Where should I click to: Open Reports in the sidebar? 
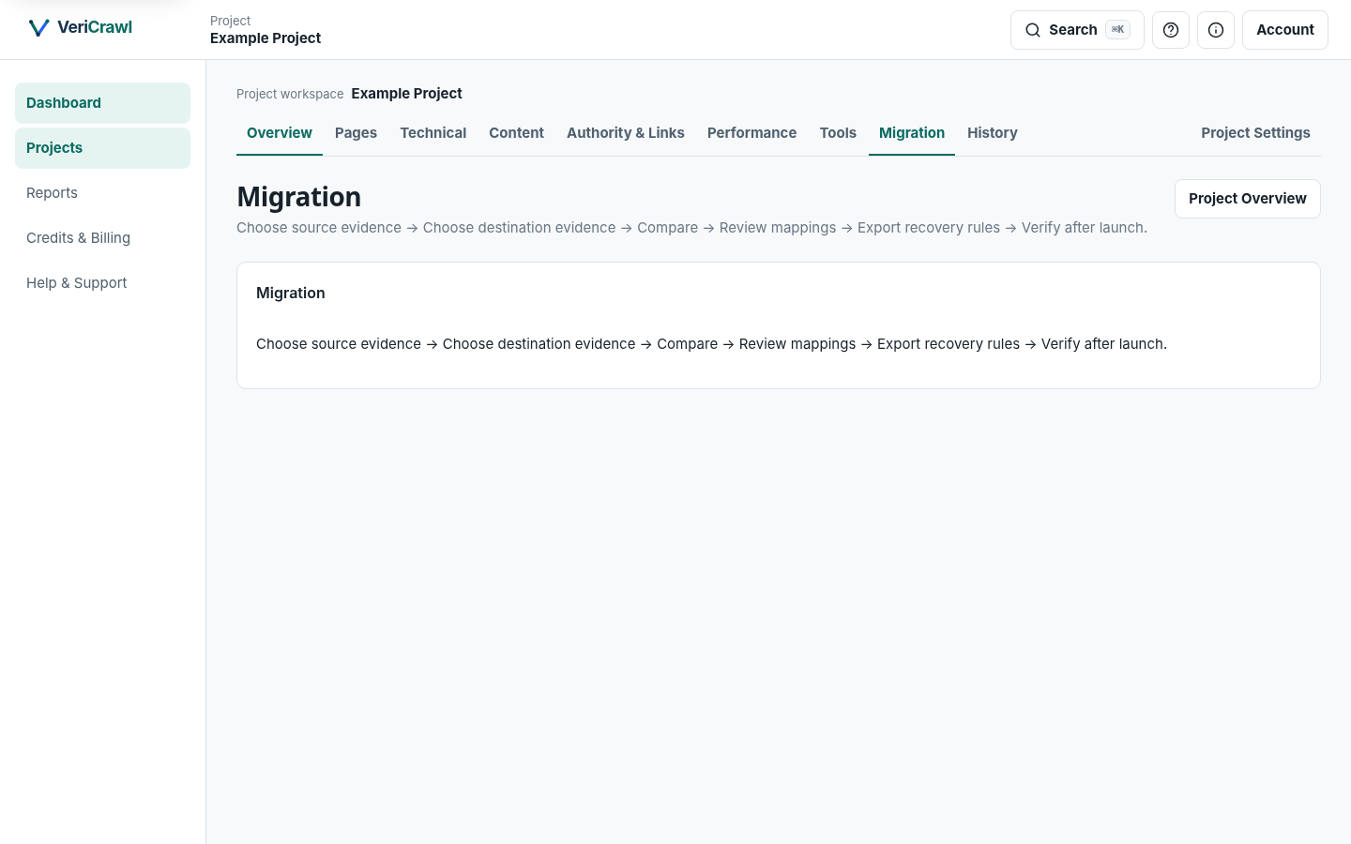pos(102,193)
